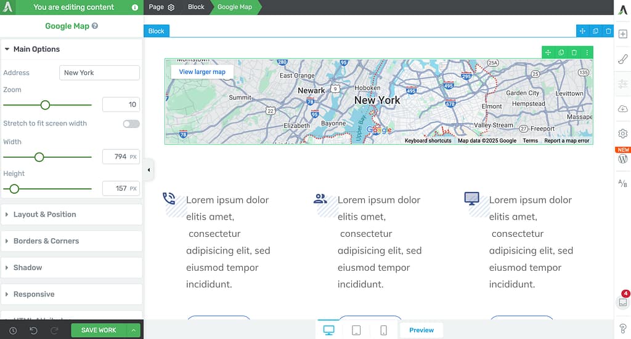The height and width of the screenshot is (339, 631).
Task: Delete the Block with blue trash icon
Action: [608, 31]
